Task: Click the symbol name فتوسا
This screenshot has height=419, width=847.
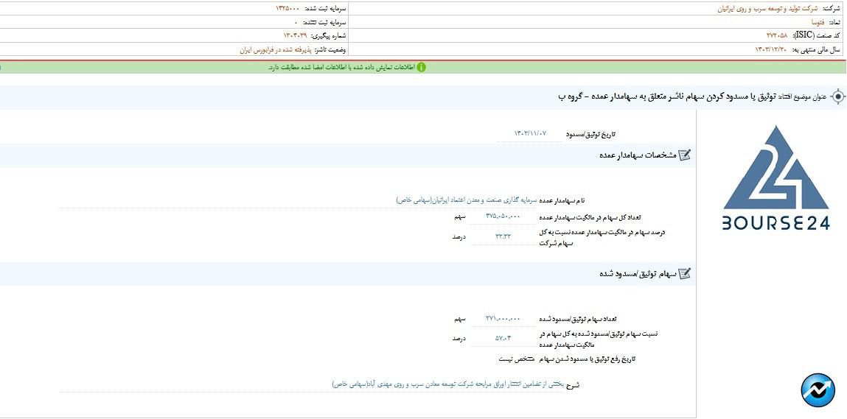Action: click(x=797, y=22)
